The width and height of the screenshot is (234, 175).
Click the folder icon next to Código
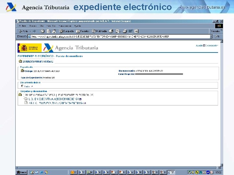coord(22,71)
